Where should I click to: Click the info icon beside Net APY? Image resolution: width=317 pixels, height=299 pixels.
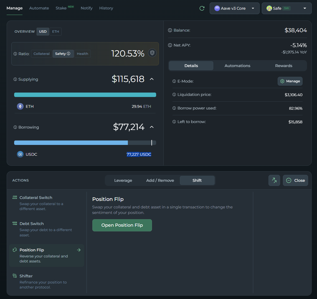[170, 45]
